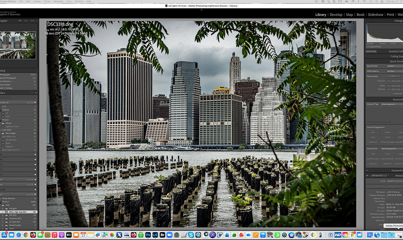
Task: Open the Metadata menu in menu bar
Action: tap(58, 2)
